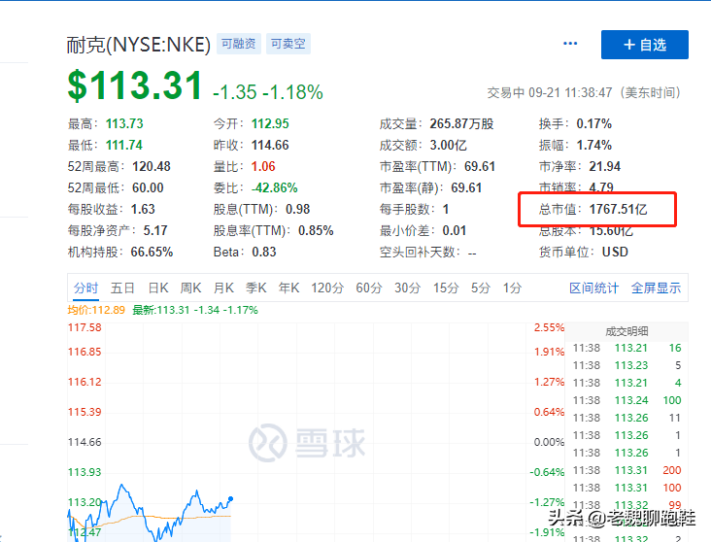Click the 自选 add to watchlist button
The width and height of the screenshot is (711, 542).
tap(644, 45)
